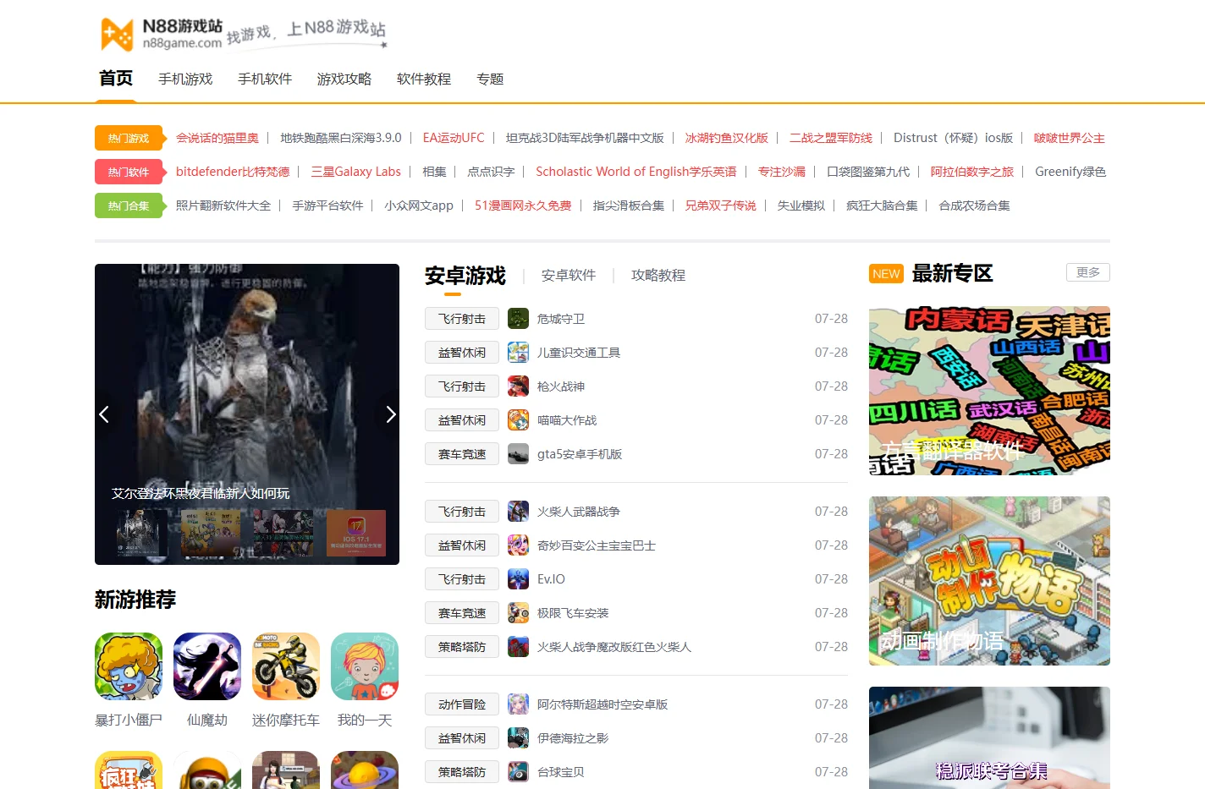Click the 更多 button in 最新专区
Viewport: 1205px width, 789px height.
point(1088,272)
